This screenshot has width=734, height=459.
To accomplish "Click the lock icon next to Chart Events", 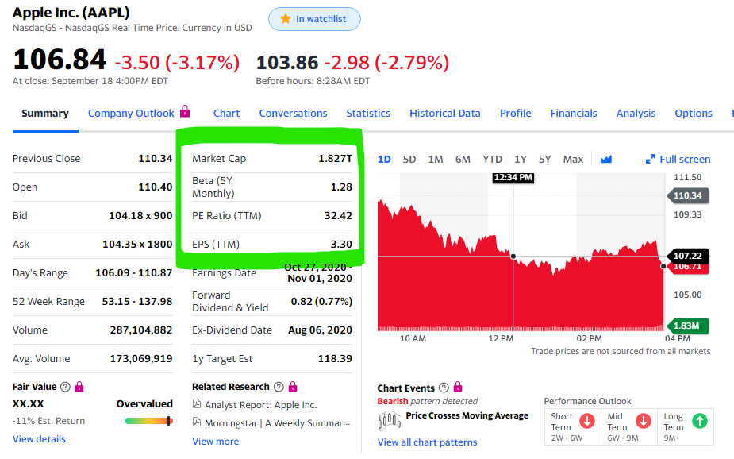I will pyautogui.click(x=458, y=387).
